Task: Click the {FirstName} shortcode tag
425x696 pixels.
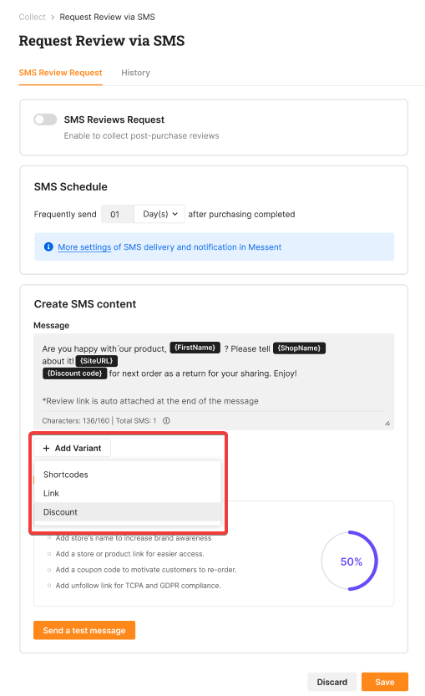Action: coord(195,348)
